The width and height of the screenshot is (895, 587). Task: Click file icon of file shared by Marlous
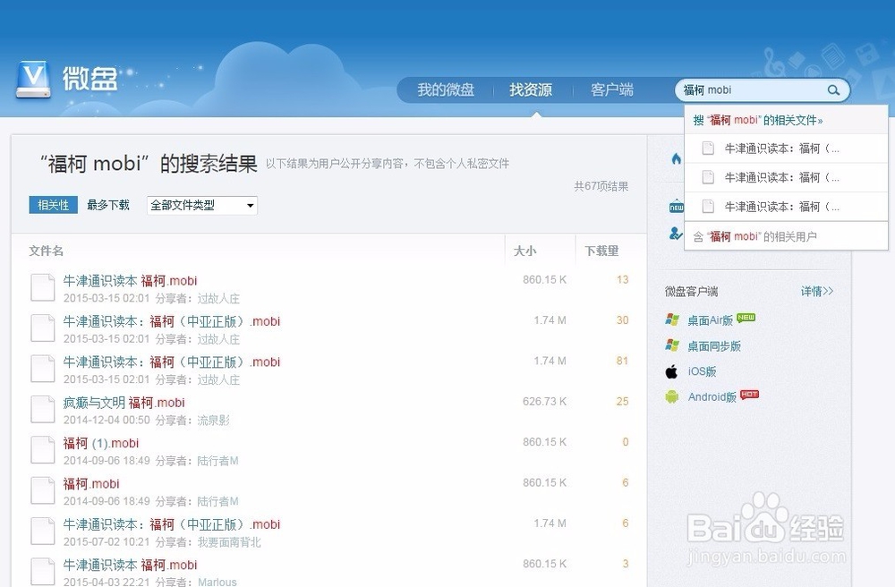pyautogui.click(x=42, y=571)
